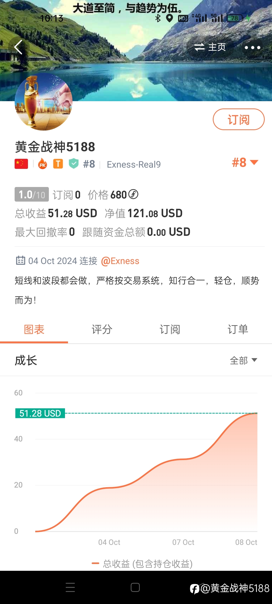Tap the back arrow icon
Screen dimensions: 272x604
pos(18,47)
